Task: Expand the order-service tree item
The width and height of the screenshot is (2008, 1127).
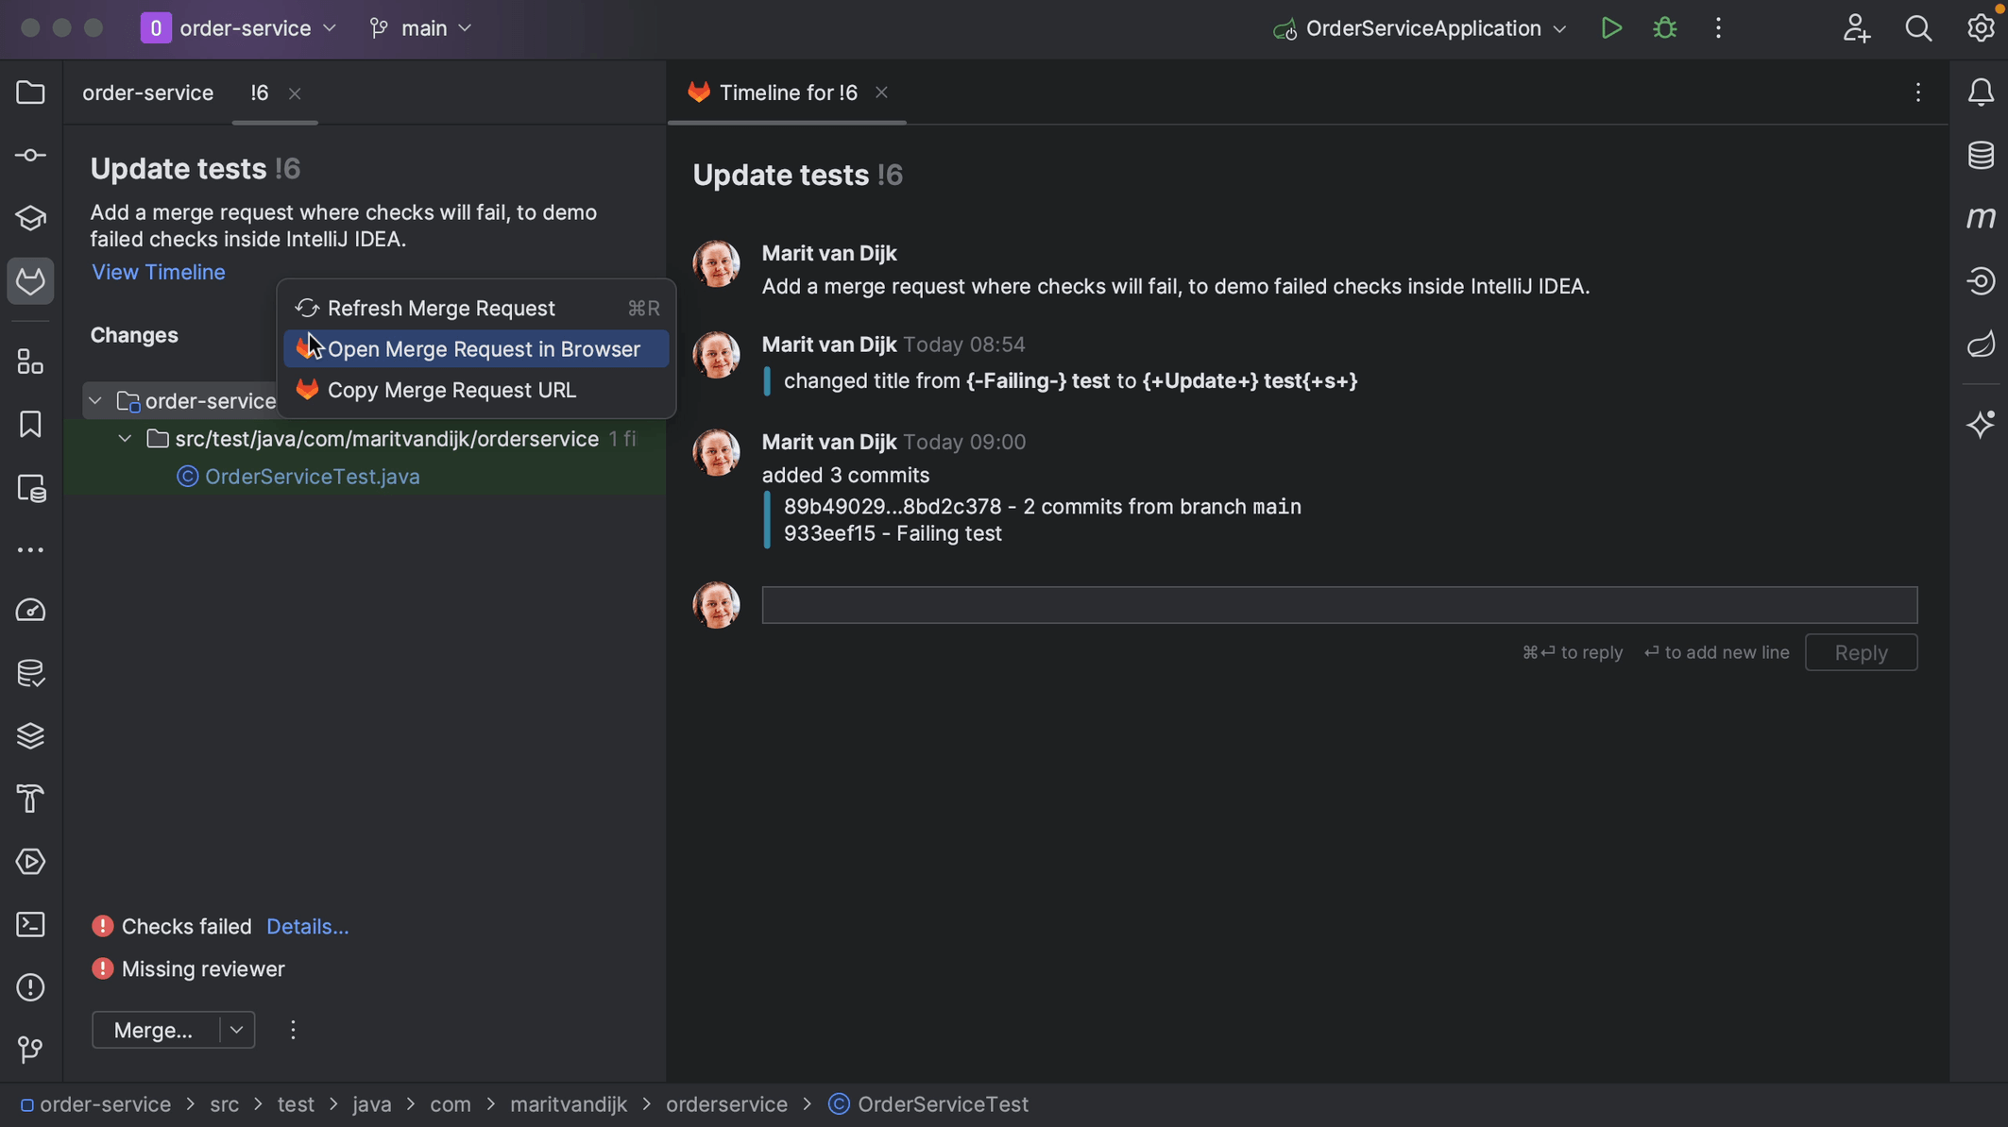Action: [94, 399]
